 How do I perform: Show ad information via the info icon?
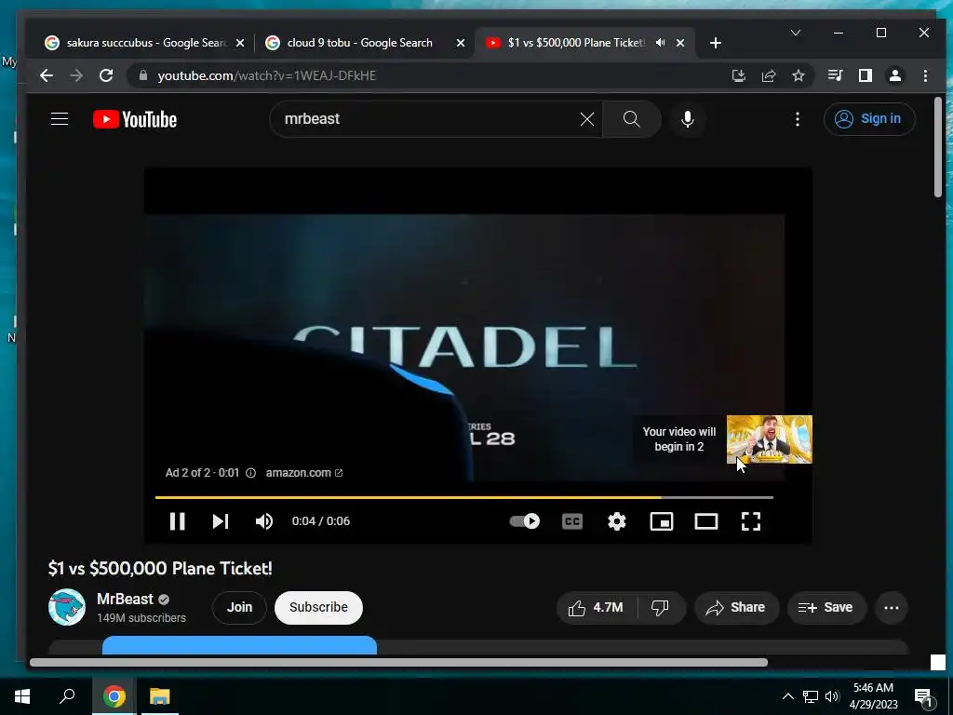click(250, 473)
